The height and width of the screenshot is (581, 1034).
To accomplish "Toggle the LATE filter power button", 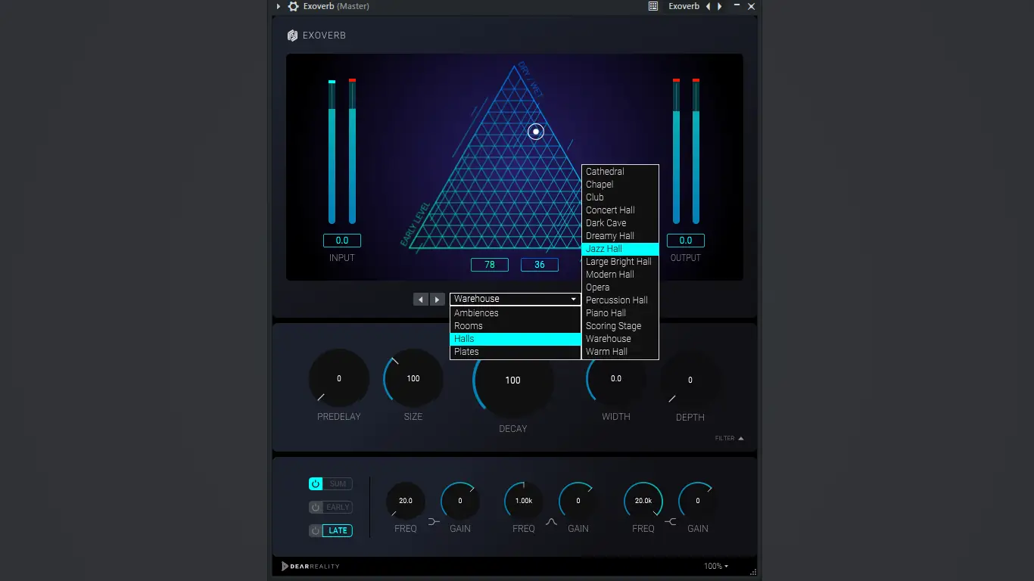I will pos(316,531).
